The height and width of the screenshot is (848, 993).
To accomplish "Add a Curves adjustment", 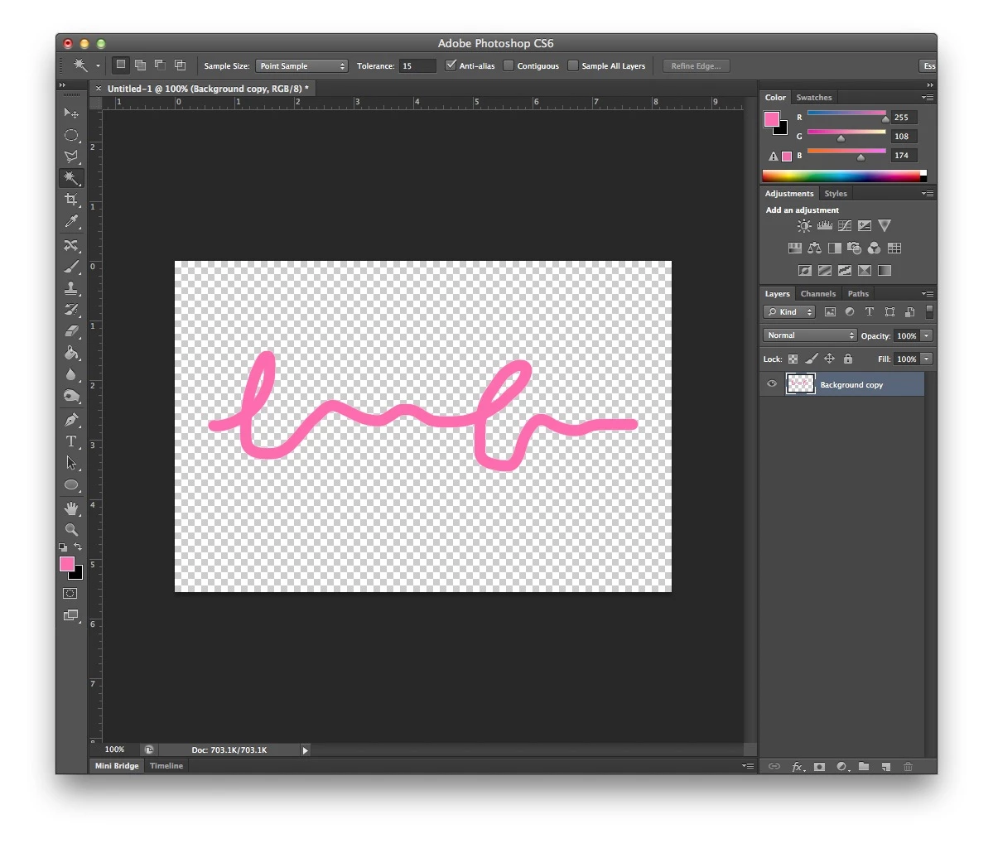I will click(845, 225).
